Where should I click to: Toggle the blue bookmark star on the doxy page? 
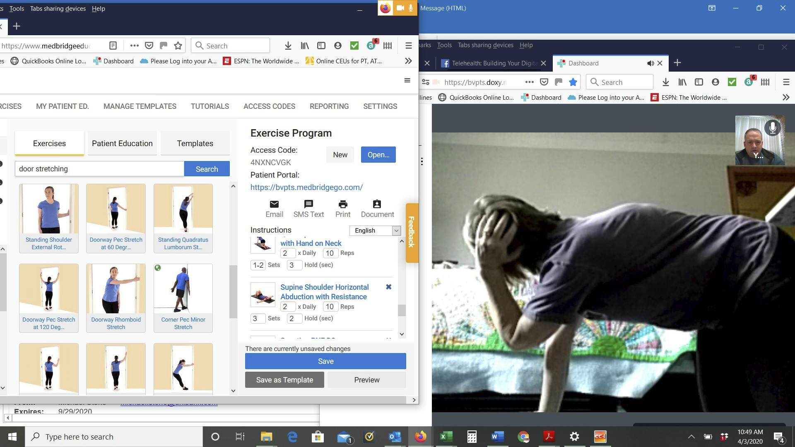click(573, 82)
